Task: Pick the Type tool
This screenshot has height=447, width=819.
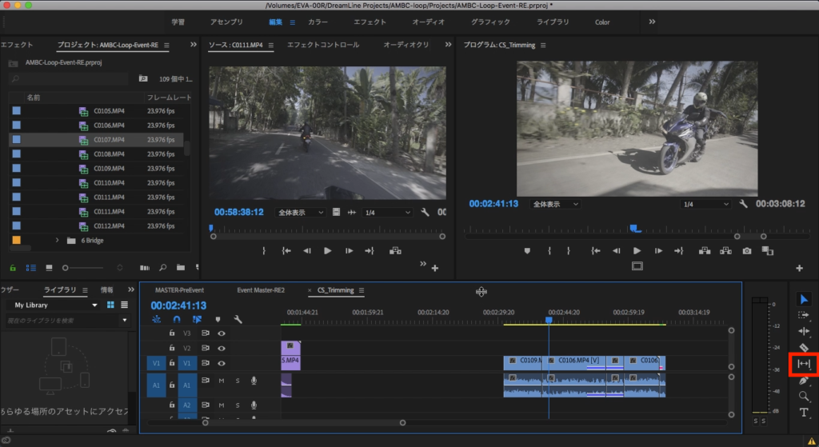Action: [x=804, y=412]
